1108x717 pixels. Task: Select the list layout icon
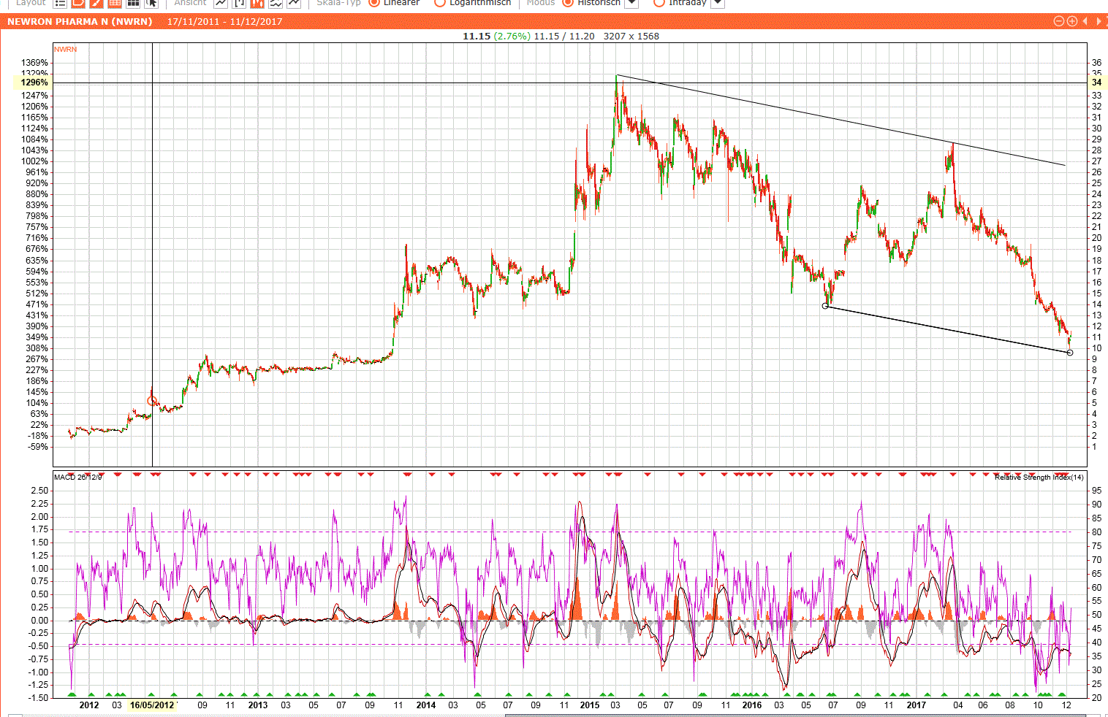(x=60, y=3)
